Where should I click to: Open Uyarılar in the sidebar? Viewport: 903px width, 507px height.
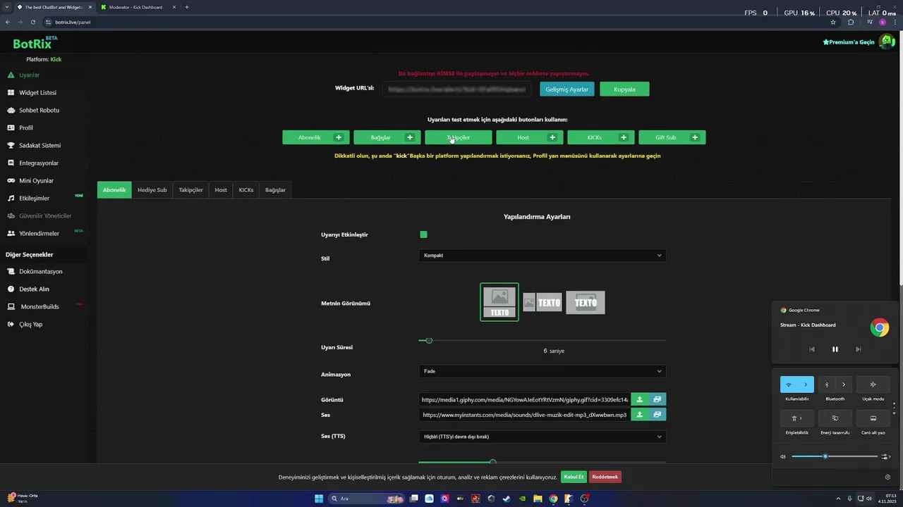click(x=29, y=75)
